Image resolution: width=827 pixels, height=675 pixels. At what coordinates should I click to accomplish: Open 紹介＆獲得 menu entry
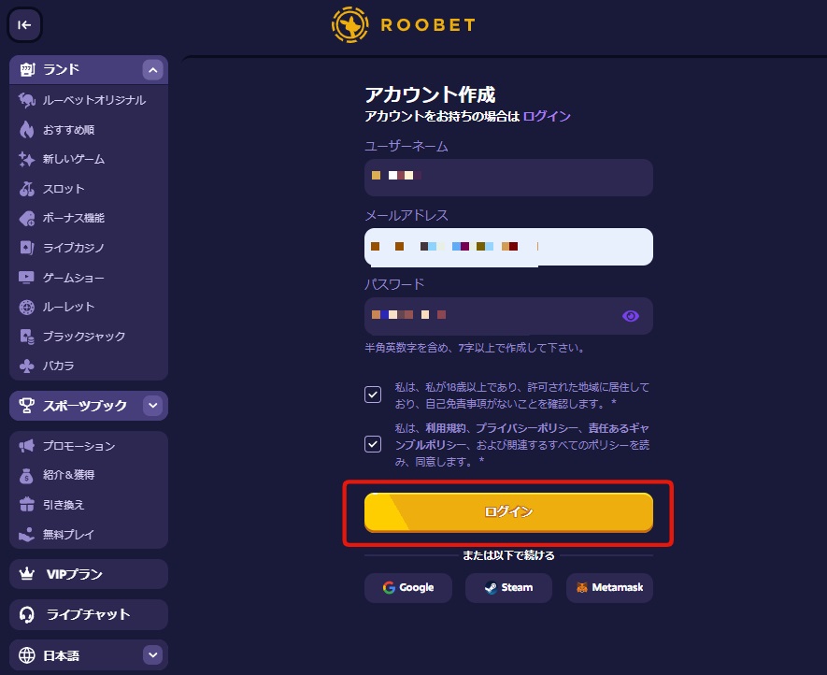pos(89,476)
